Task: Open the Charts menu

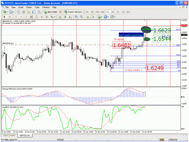Action: point(29,7)
